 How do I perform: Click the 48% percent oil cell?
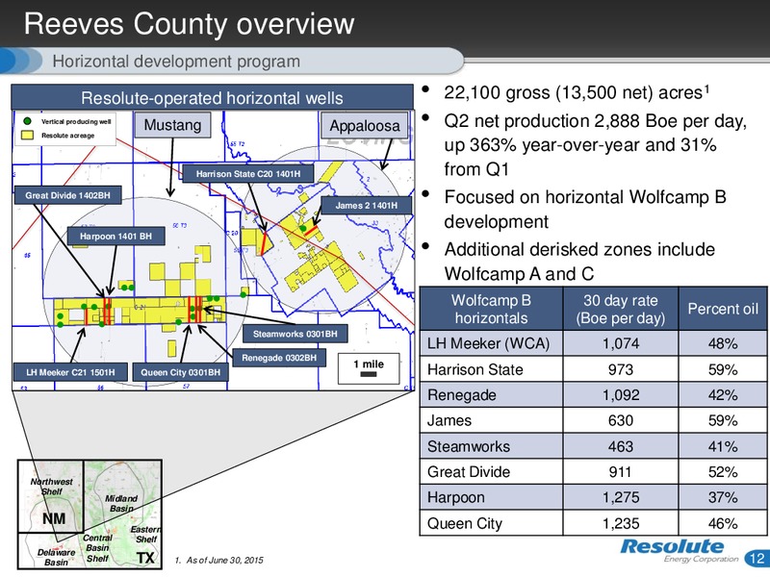click(723, 343)
